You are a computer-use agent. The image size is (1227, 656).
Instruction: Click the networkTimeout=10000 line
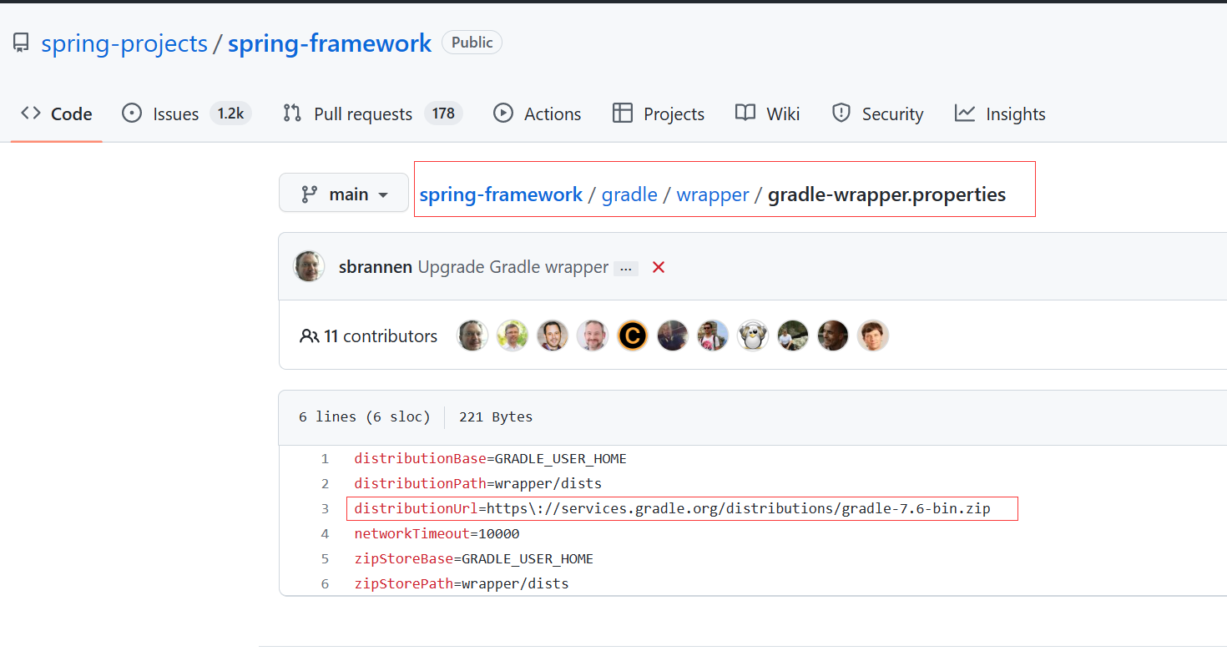coord(437,533)
